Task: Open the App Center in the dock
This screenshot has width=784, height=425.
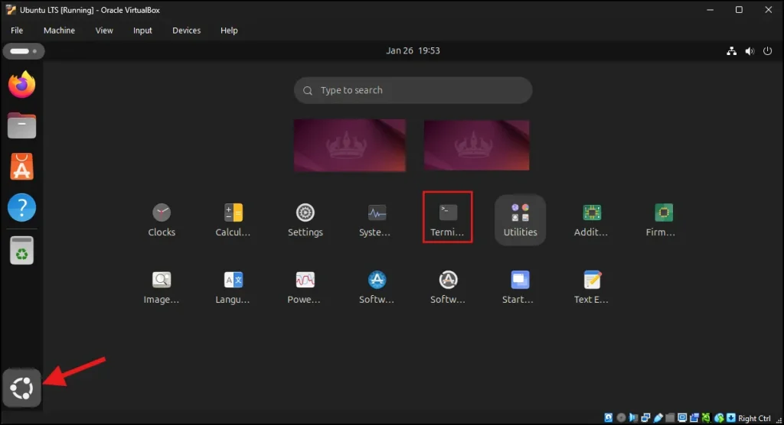Action: point(21,167)
